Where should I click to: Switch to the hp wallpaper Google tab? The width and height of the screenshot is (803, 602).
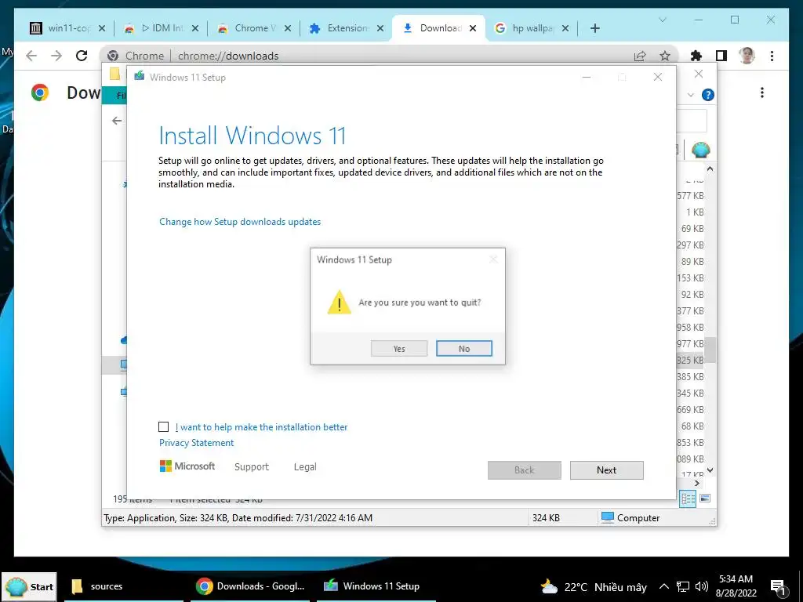531,28
